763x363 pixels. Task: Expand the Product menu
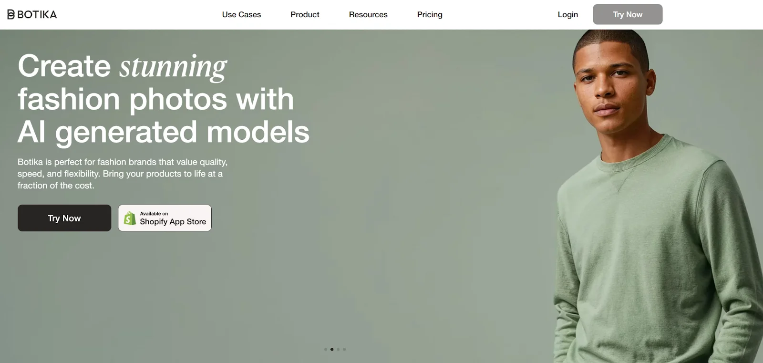pos(305,14)
